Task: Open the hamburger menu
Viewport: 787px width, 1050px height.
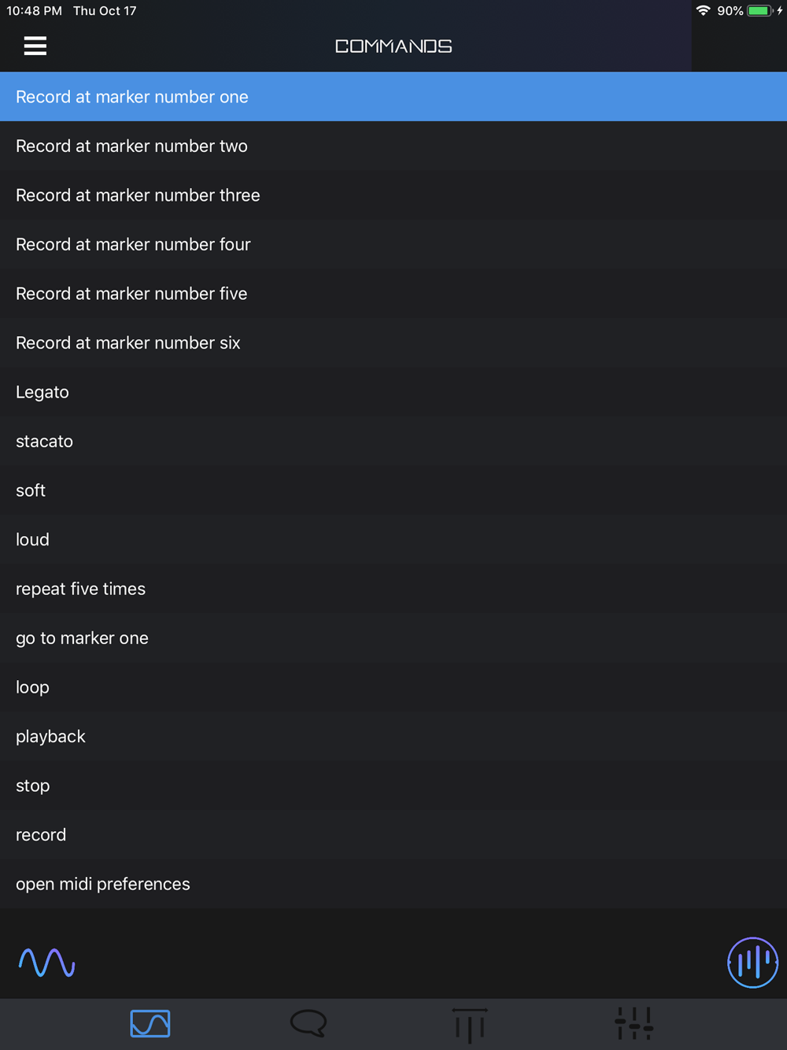Action: tap(35, 46)
